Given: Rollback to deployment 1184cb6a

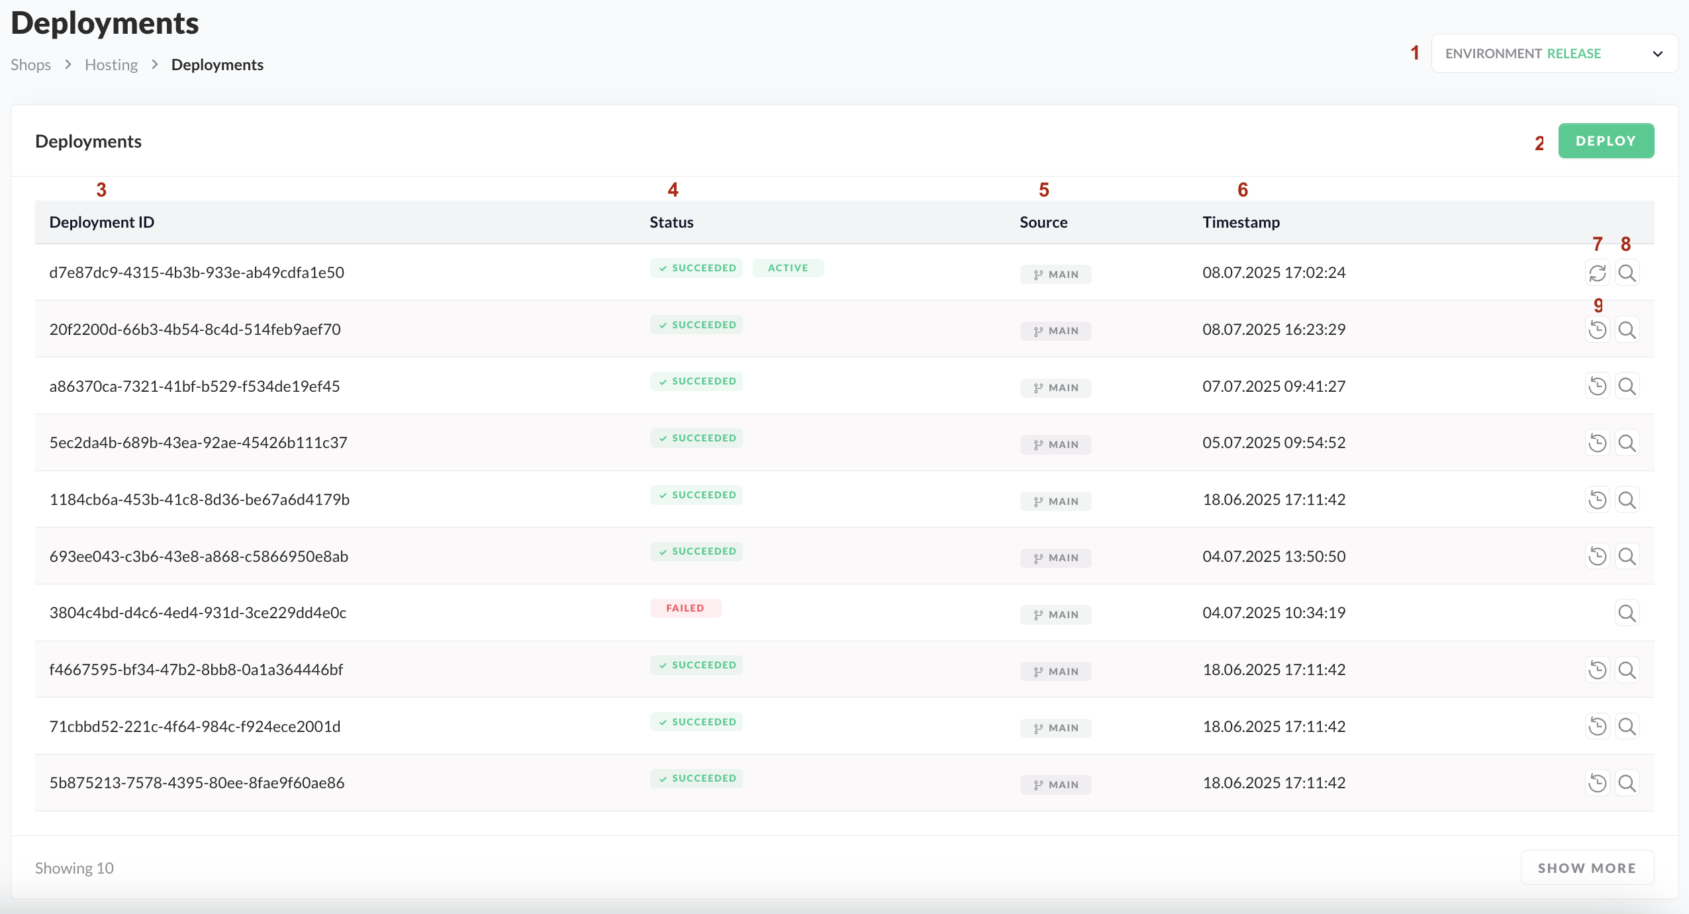Looking at the screenshot, I should point(1597,500).
